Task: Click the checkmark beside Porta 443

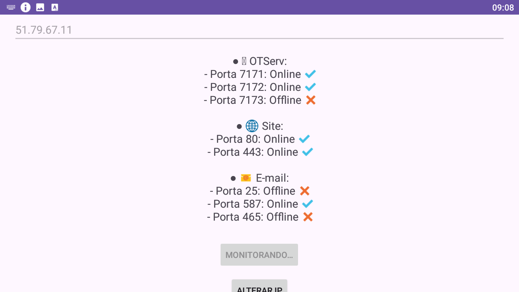Action: (308, 152)
